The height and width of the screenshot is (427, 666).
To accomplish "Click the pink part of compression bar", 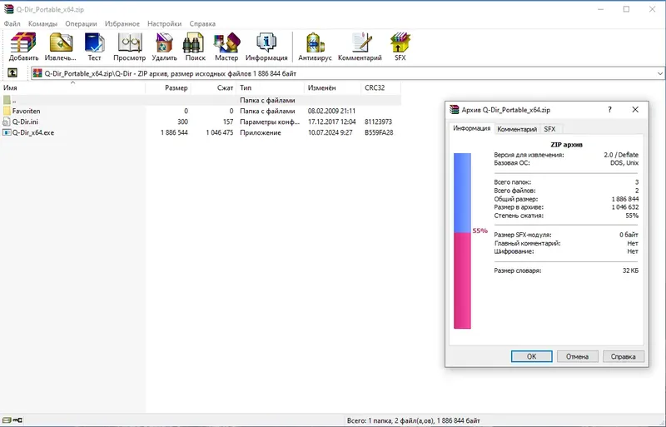I will 462,281.
